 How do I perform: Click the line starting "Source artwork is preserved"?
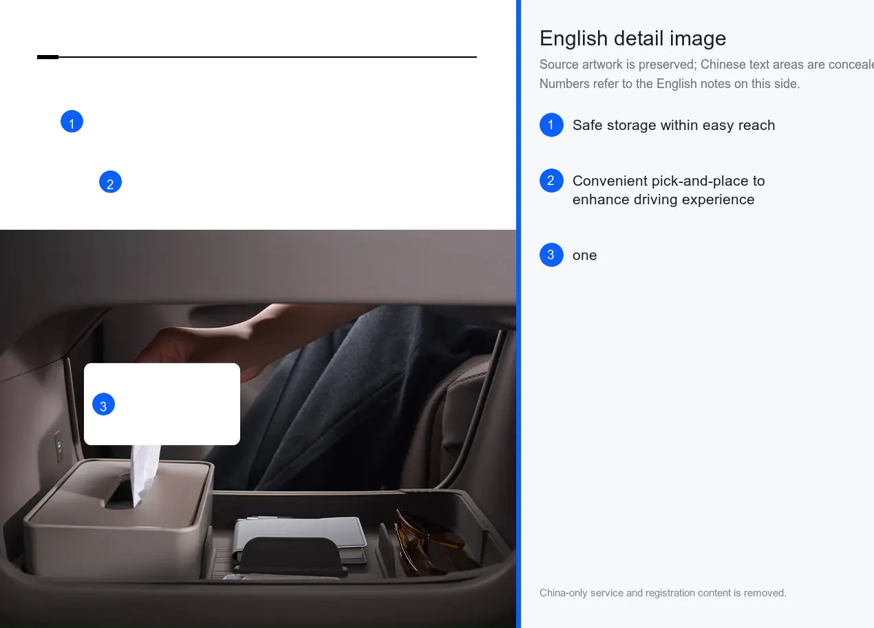coord(707,65)
